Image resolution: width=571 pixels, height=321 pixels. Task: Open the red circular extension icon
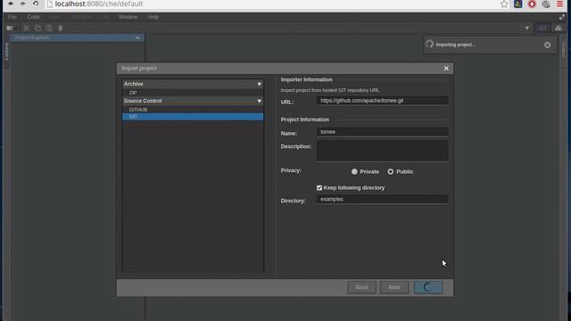(532, 4)
